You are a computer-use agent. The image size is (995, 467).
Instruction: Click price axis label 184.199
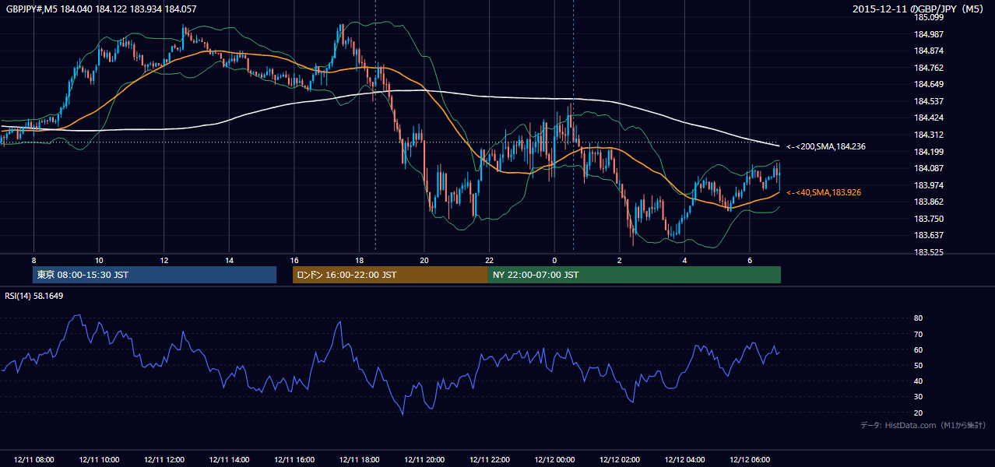click(929, 152)
